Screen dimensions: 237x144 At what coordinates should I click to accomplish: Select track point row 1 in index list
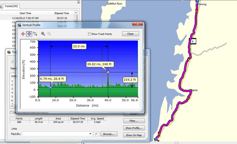tap(12, 81)
